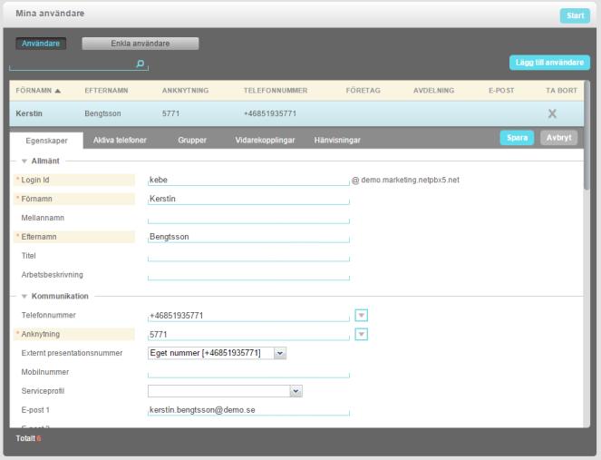Click the E-post 1 input field
Image resolution: width=601 pixels, height=460 pixels.
tap(248, 410)
